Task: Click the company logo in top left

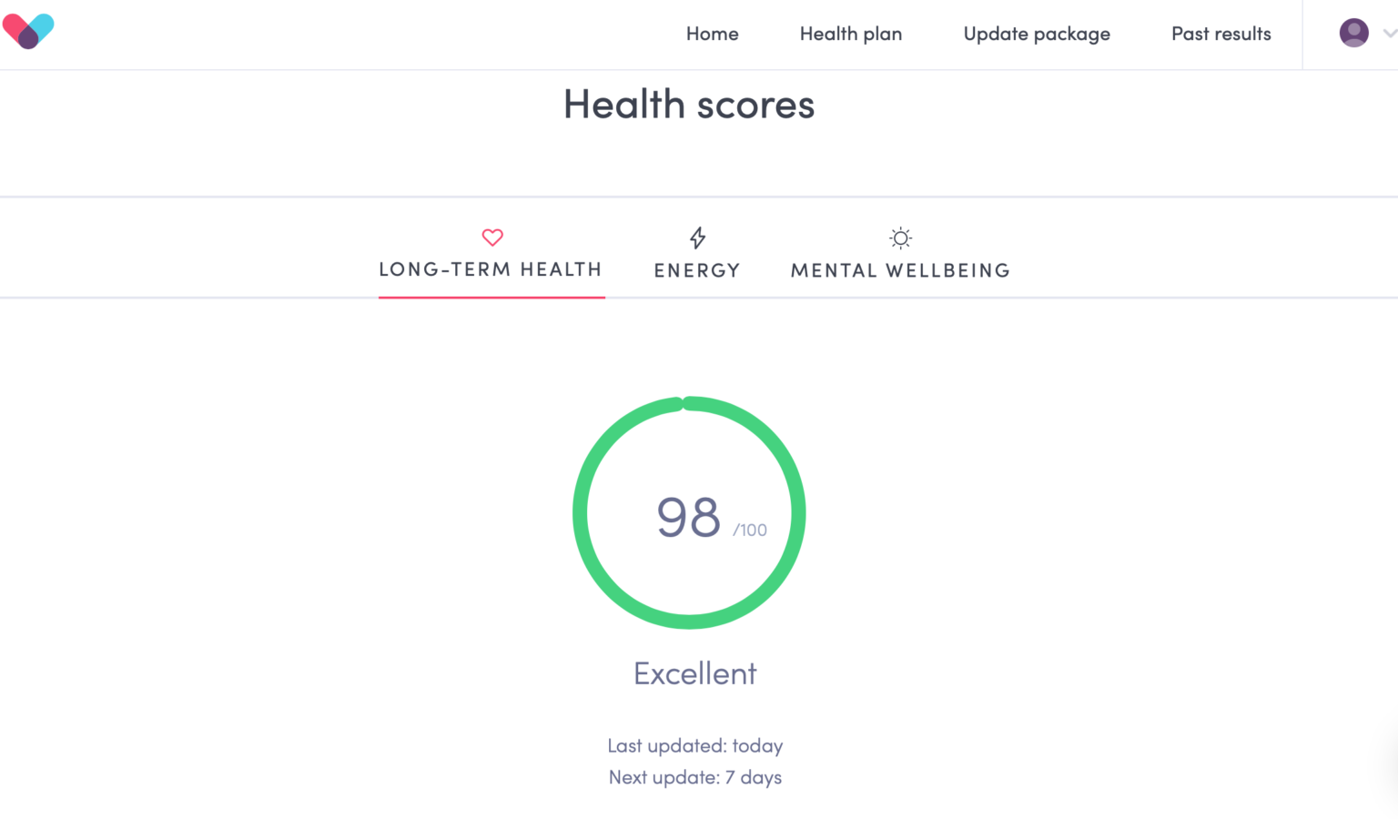Action: point(28,30)
